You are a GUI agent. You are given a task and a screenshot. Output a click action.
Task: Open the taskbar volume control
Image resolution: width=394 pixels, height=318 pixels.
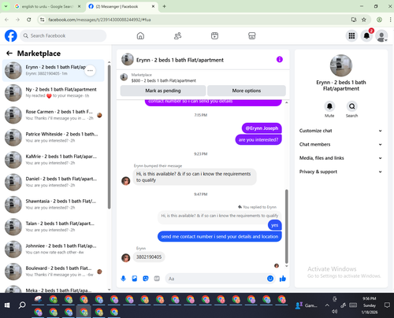tap(334, 312)
